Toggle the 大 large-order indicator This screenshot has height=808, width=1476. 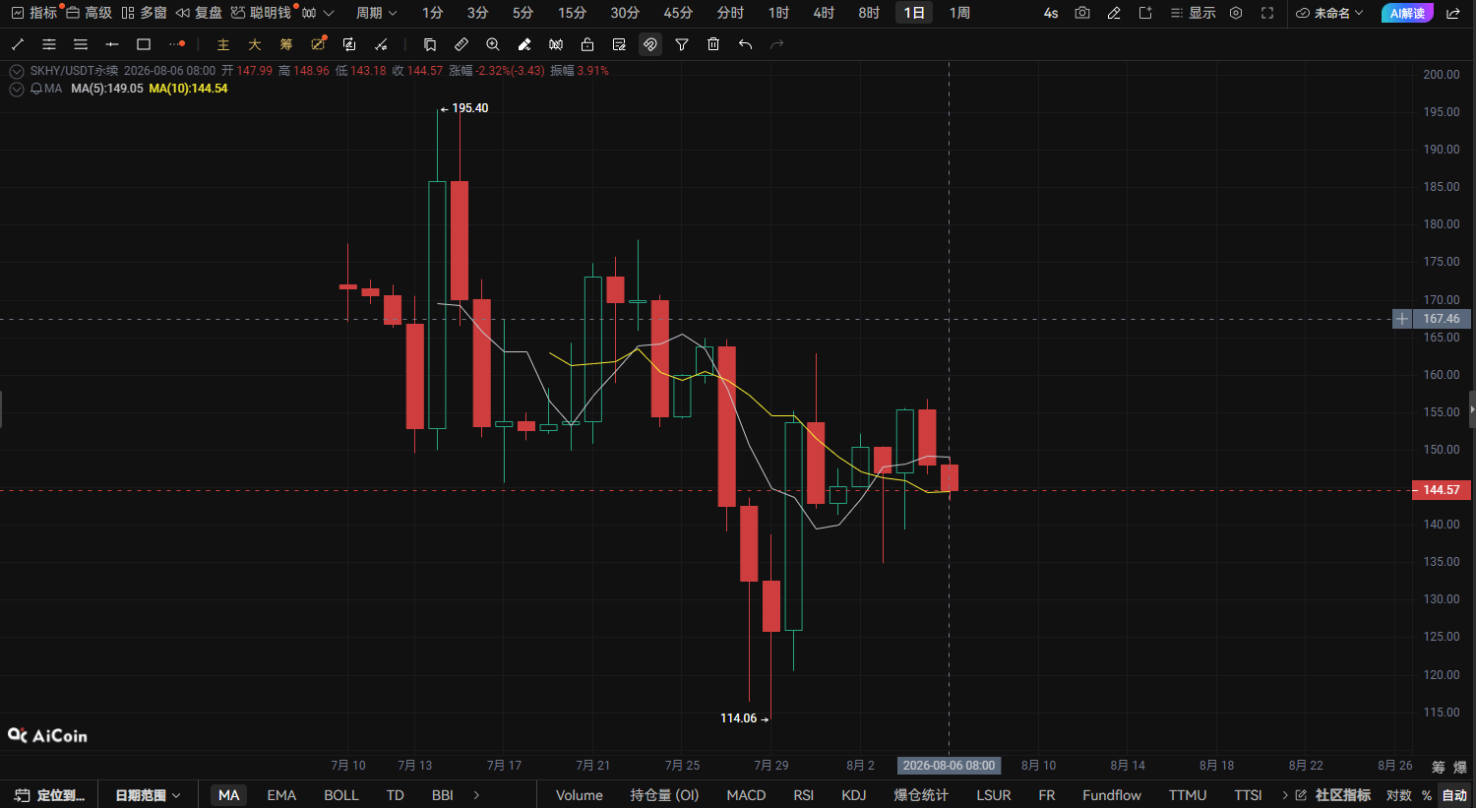[255, 44]
